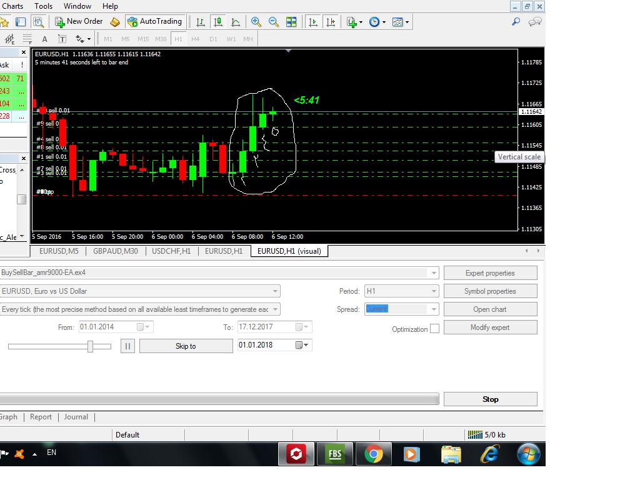The image size is (640, 480).
Task: Close the Navigator panel
Action: point(23,158)
